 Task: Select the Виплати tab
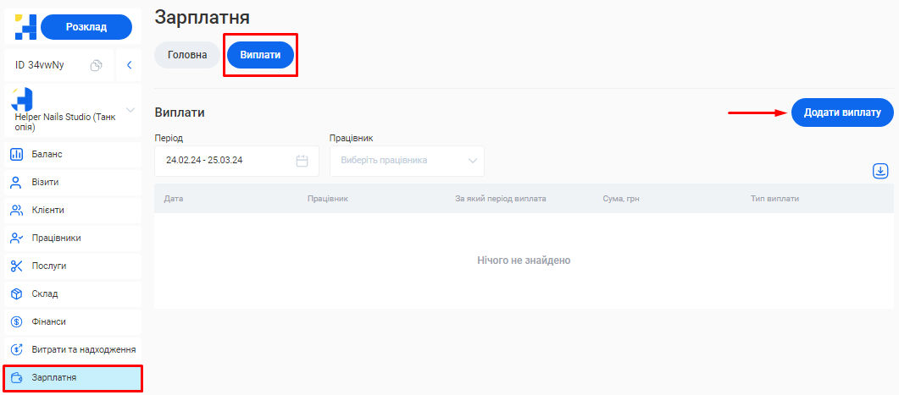tap(260, 55)
